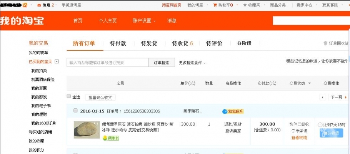The width and height of the screenshot is (350, 154).
Task: Expand the 收藏夹 dropdown arrow
Action: pos(264,5)
